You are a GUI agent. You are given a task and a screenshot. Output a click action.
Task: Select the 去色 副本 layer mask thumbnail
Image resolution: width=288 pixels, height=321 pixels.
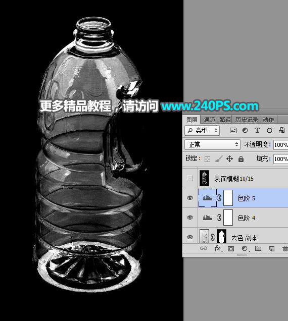(x=222, y=236)
